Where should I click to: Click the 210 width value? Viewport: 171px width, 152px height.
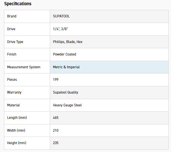(56, 130)
